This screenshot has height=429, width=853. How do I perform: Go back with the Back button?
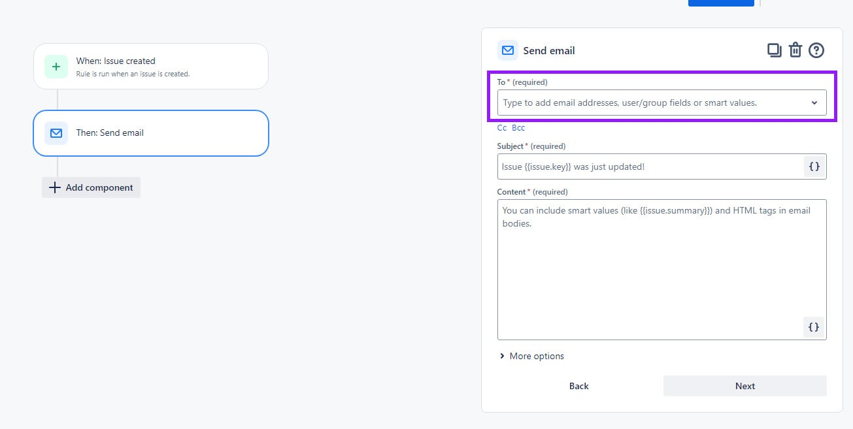click(x=579, y=386)
